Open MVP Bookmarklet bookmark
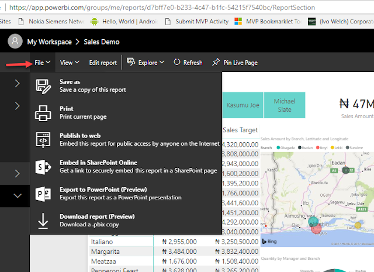Screen dimensions: 374x272 pyautogui.click(x=268, y=22)
